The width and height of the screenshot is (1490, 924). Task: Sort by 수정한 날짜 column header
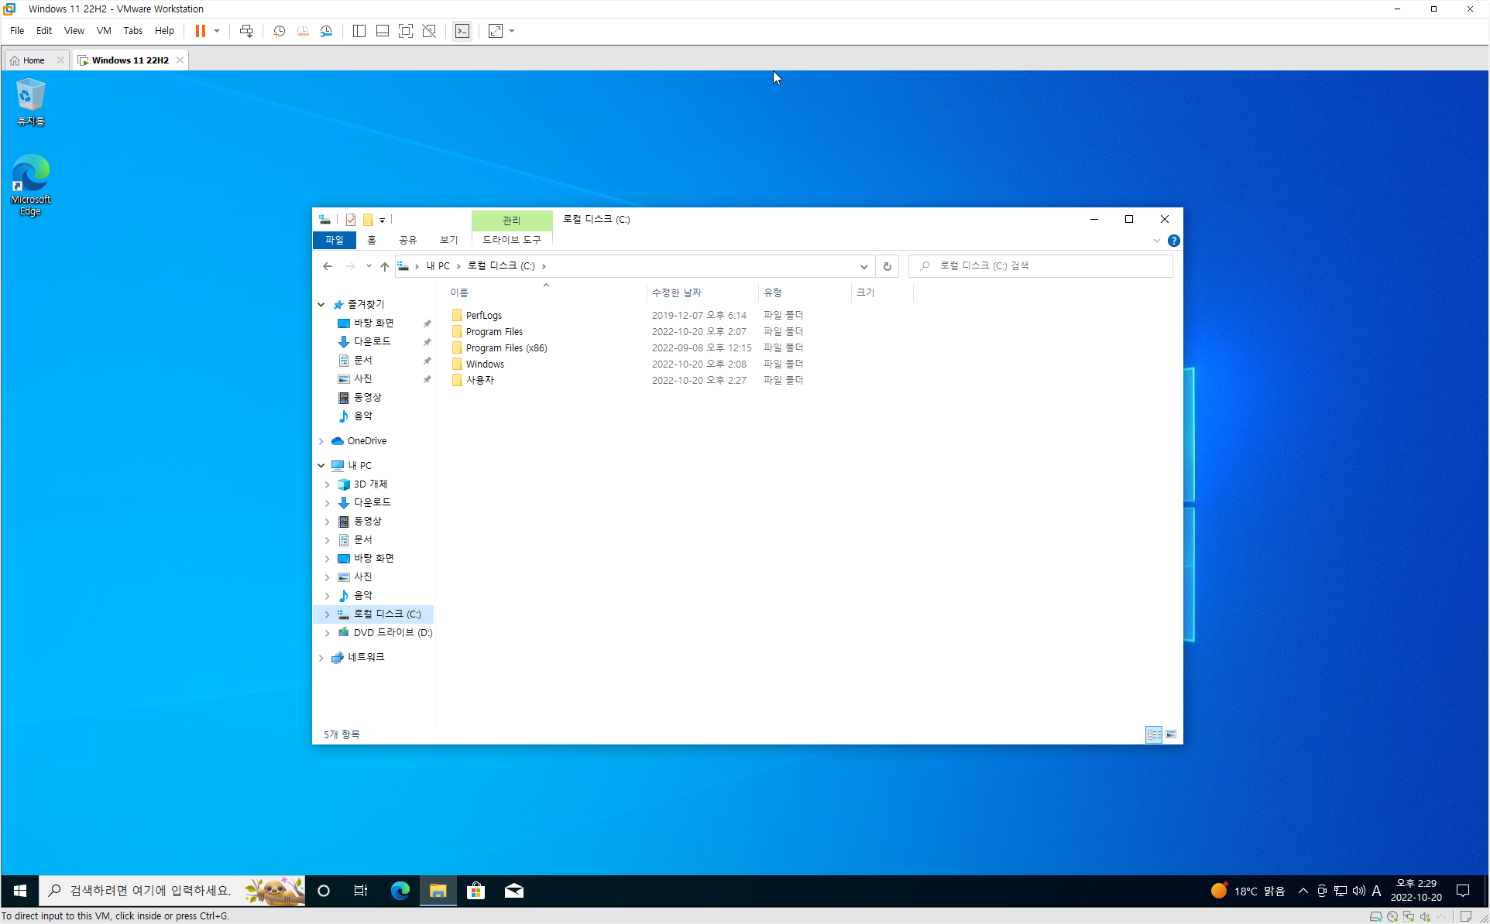pos(677,293)
